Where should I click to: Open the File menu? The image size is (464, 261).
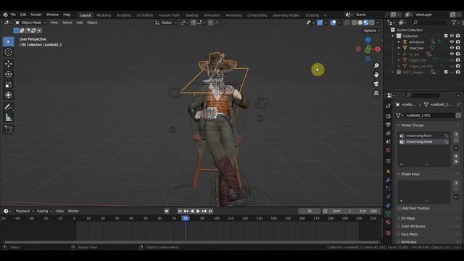click(x=13, y=14)
